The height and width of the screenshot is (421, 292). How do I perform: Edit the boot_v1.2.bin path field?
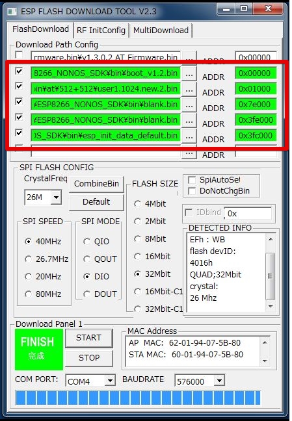point(105,73)
